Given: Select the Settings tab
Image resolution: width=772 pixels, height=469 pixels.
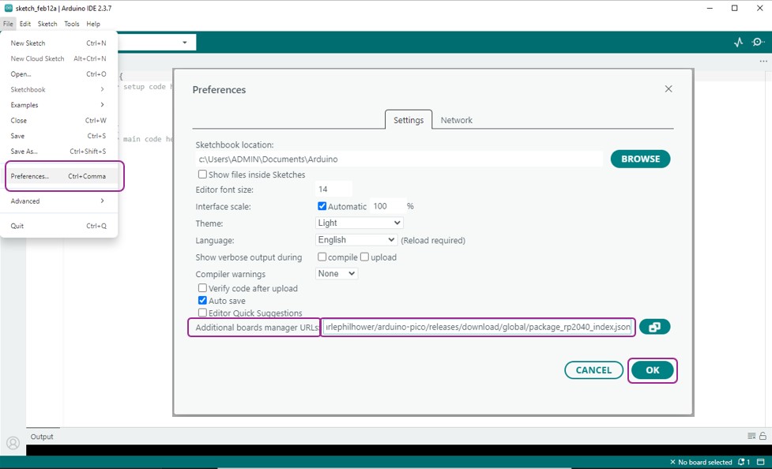Looking at the screenshot, I should coord(409,120).
